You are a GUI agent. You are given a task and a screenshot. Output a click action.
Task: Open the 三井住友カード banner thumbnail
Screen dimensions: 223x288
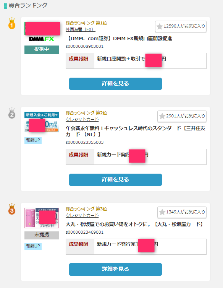coord(42,122)
